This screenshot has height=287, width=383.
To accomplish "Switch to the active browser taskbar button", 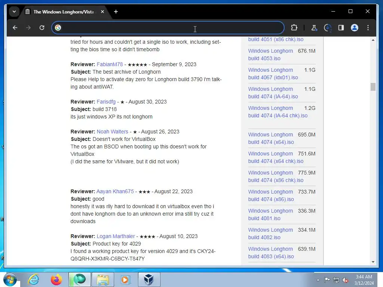I will coord(80,280).
